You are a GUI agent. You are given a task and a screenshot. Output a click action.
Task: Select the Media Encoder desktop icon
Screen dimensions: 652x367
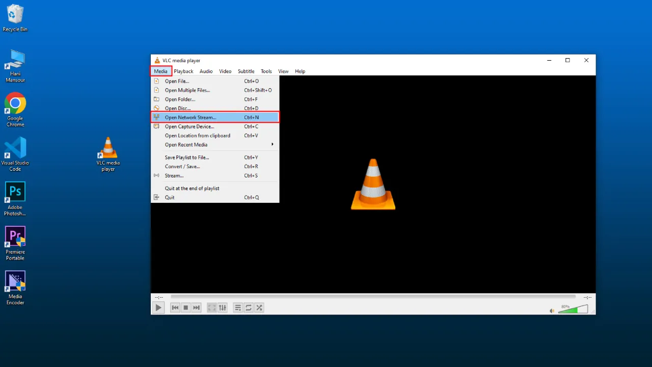click(x=15, y=288)
